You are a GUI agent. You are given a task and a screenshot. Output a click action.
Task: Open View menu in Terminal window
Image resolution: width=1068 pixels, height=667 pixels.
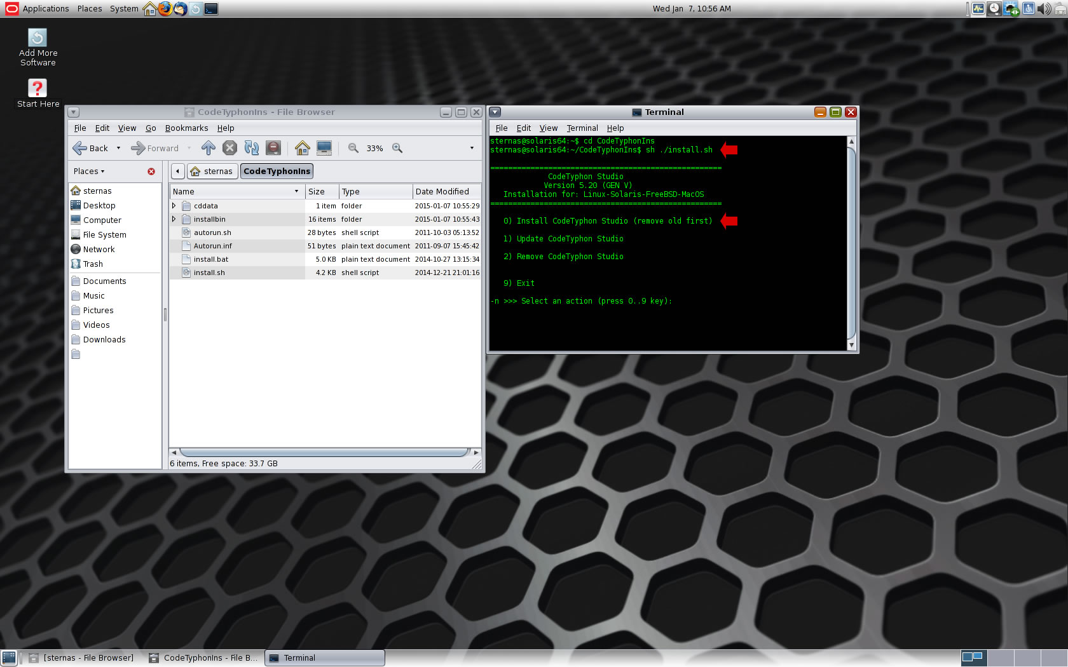tap(549, 128)
